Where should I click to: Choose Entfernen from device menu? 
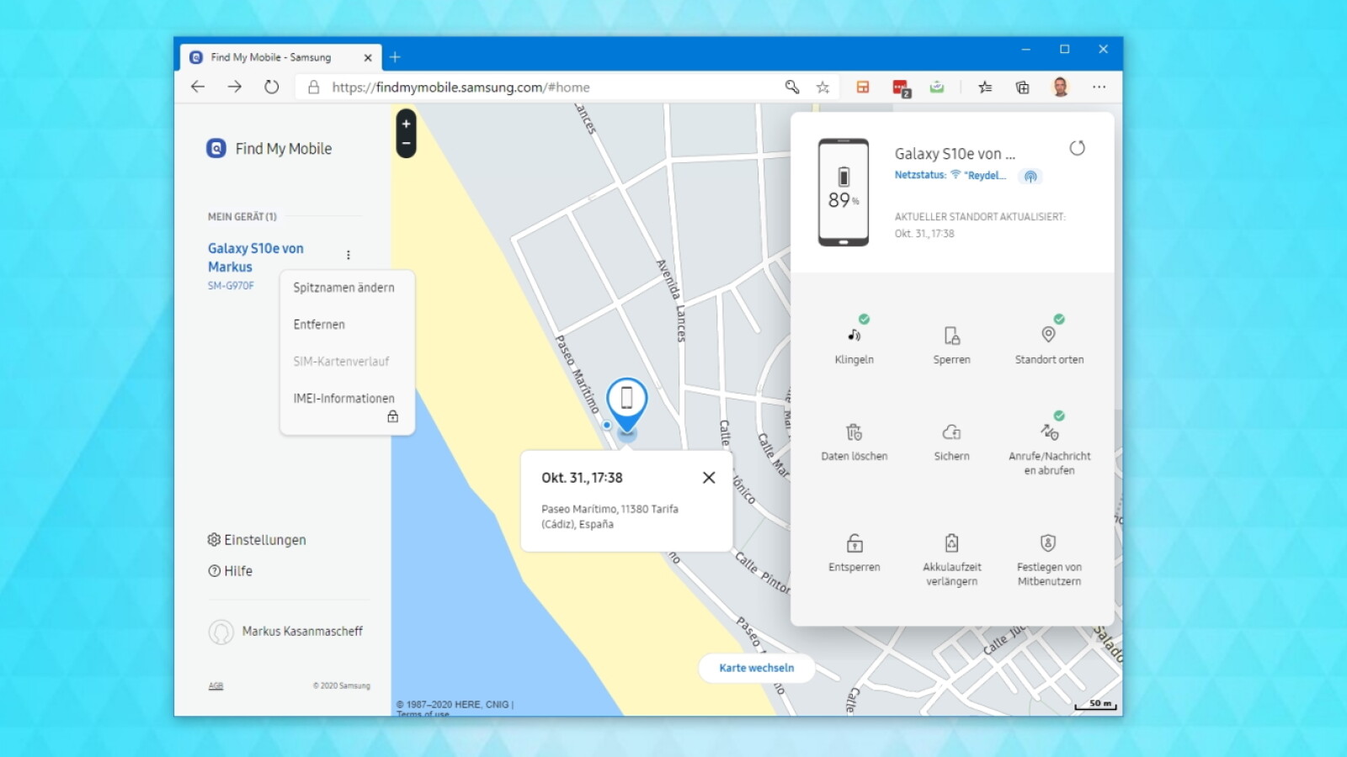coord(319,325)
